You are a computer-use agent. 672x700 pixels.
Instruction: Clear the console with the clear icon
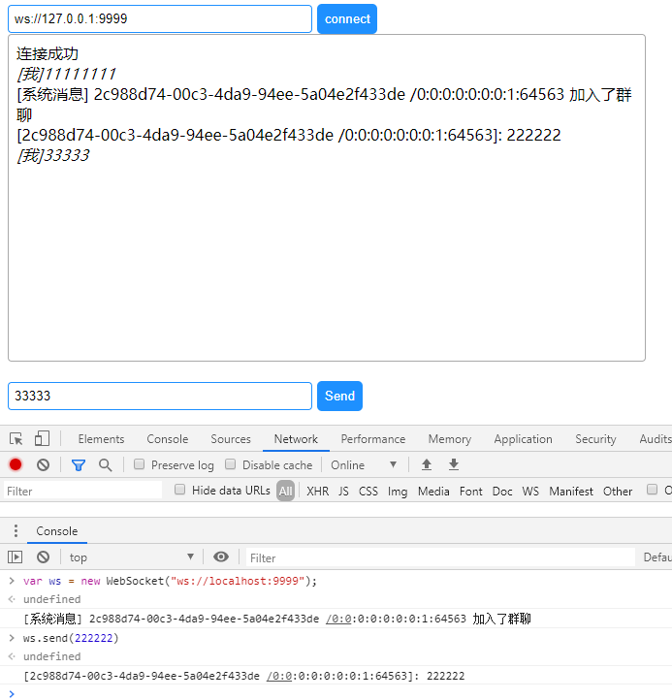pyautogui.click(x=43, y=557)
